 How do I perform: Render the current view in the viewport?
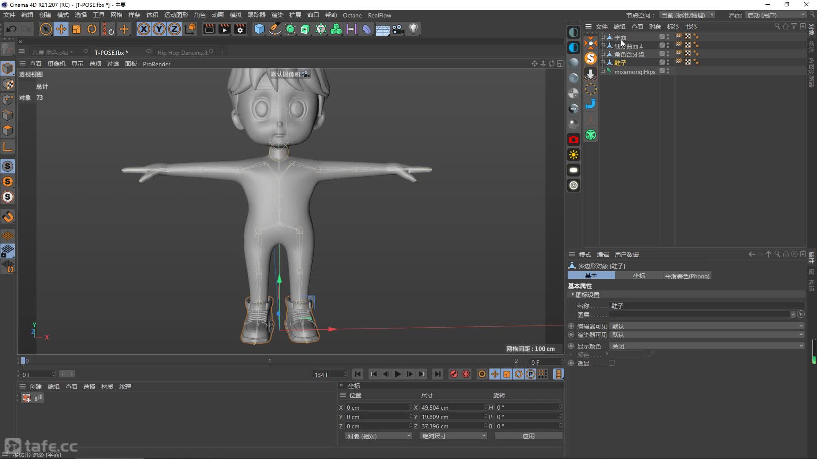point(209,29)
